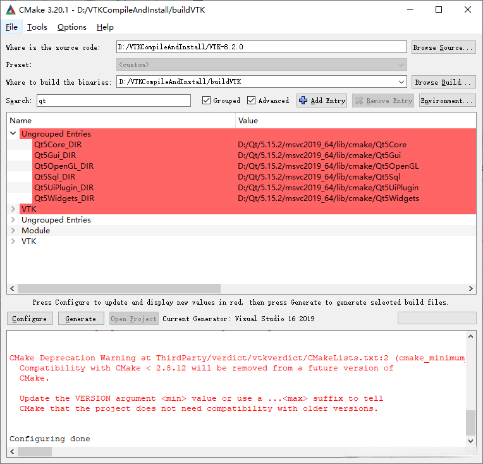Viewport: 483px width, 464px height.
Task: Toggle the Advanced checkbox
Action: [x=252, y=101]
